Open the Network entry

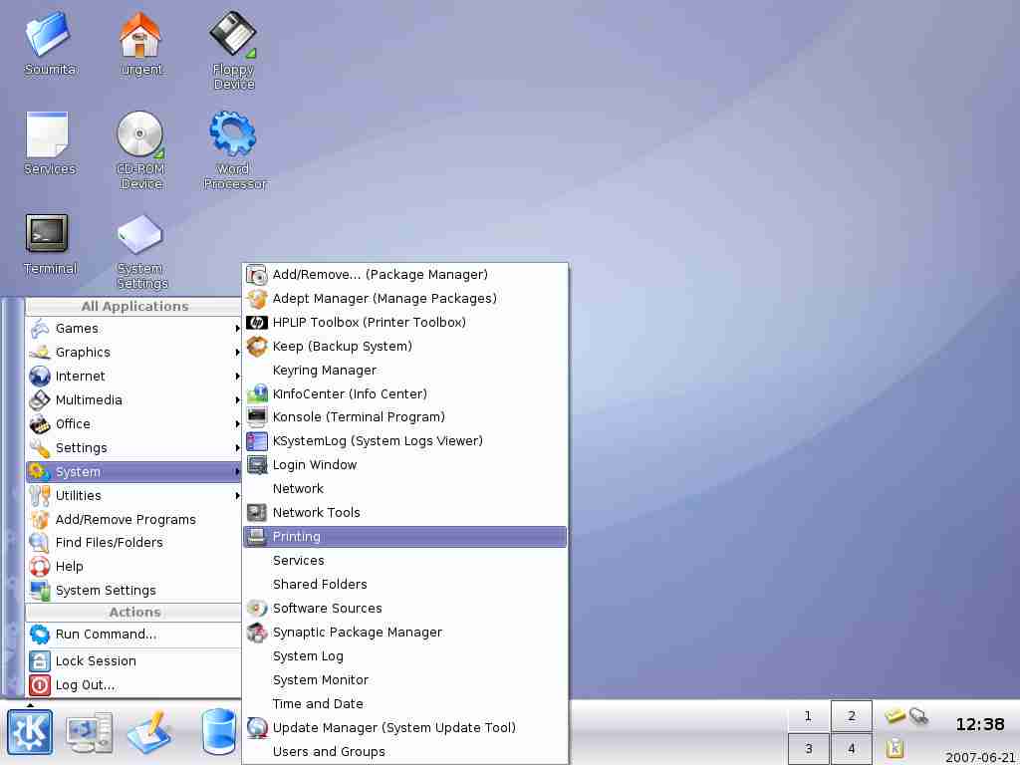[x=404, y=488]
